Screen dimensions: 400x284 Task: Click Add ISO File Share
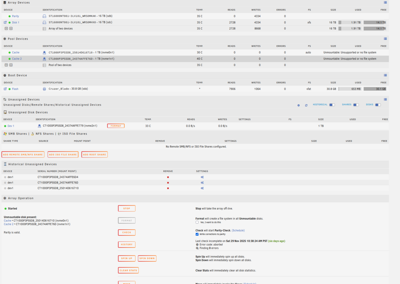click(x=63, y=155)
